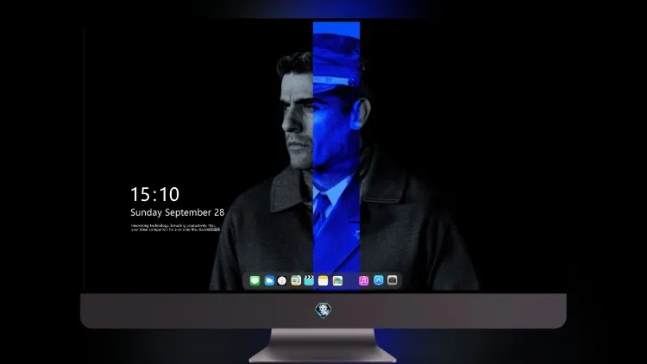The width and height of the screenshot is (647, 364).
Task: Open the blue App Store icon
Action: [x=379, y=280]
